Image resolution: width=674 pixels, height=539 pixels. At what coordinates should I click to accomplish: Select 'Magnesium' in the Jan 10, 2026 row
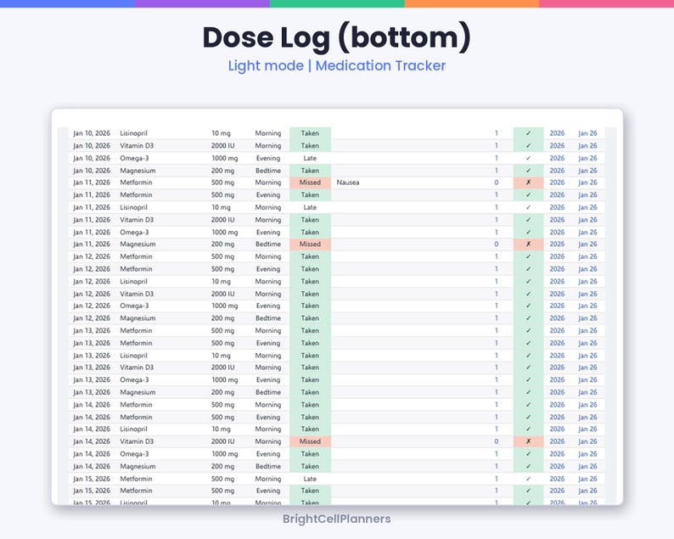click(138, 171)
